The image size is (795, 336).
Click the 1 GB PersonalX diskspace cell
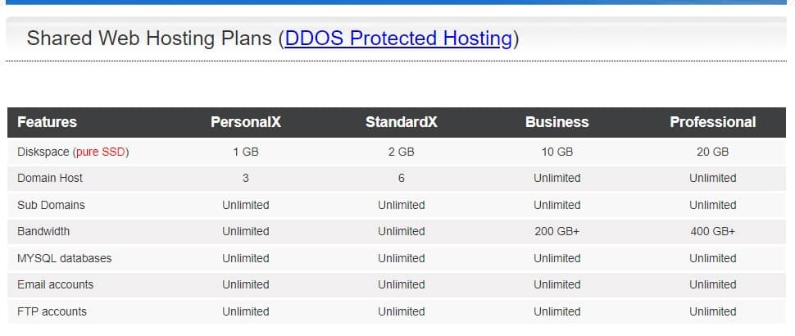[x=245, y=152]
